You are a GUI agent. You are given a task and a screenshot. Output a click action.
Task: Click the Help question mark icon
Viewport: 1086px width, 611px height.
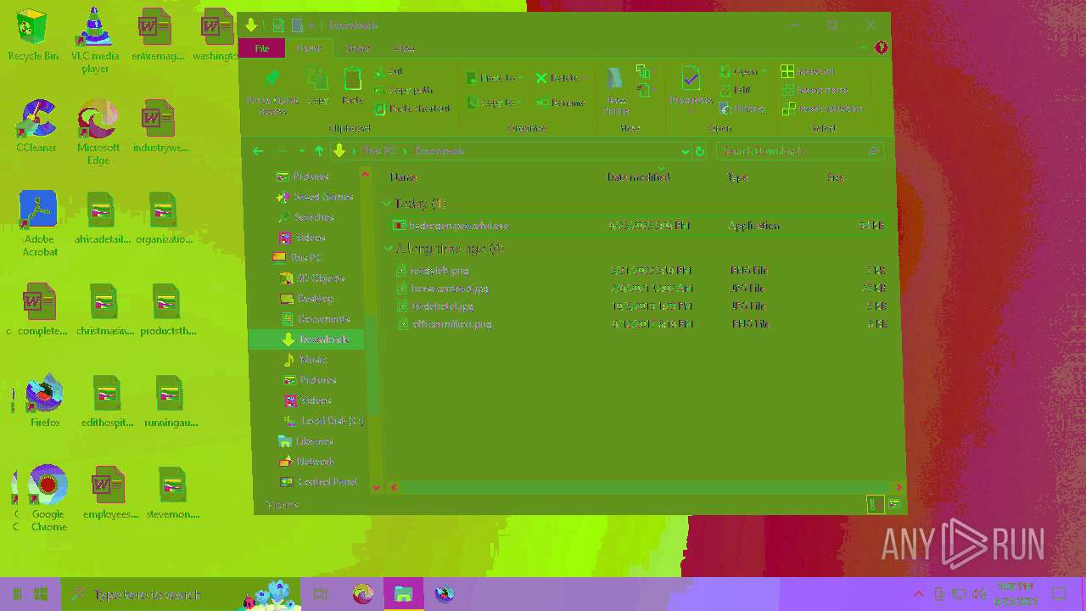[882, 48]
